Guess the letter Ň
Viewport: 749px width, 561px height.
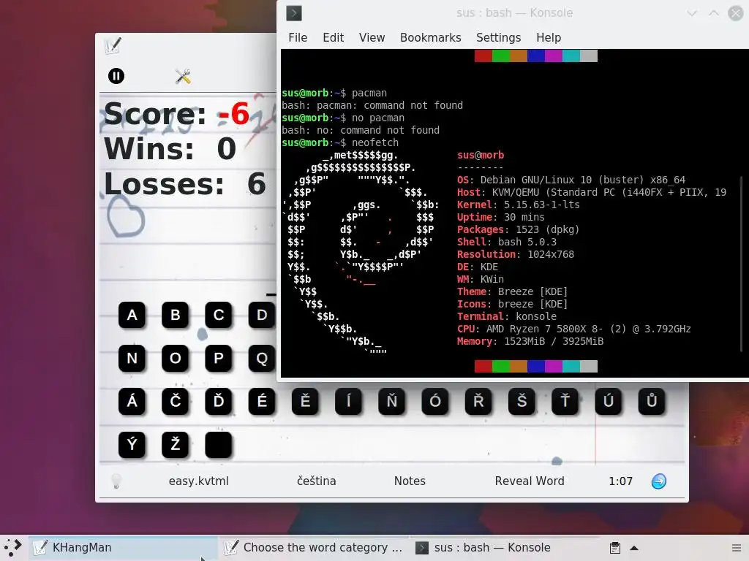point(392,401)
